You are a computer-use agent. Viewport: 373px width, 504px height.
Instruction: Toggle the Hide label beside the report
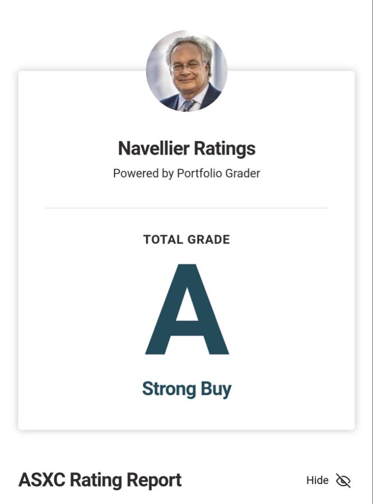(317, 481)
